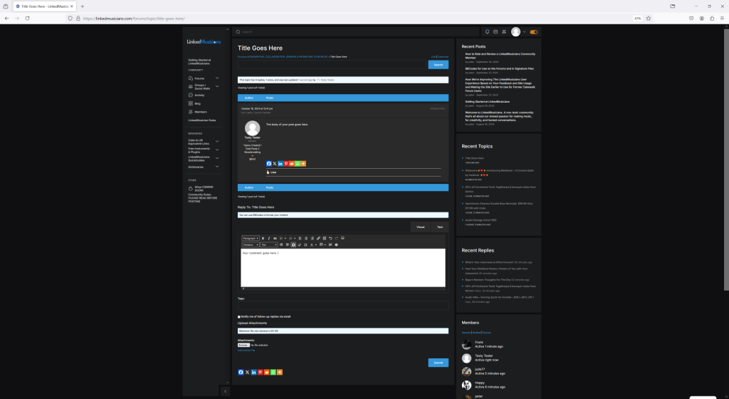Expand Free Instruments & Plugins menu
729x399 pixels.
[x=217, y=150]
